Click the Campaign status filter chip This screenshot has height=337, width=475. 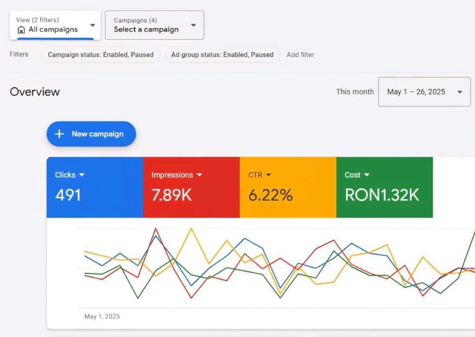(x=101, y=54)
